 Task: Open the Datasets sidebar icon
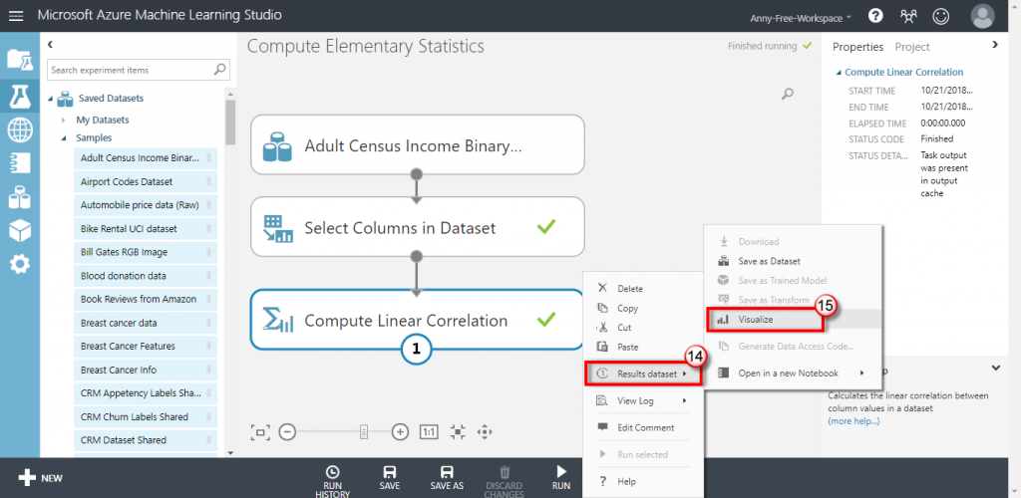click(20, 197)
